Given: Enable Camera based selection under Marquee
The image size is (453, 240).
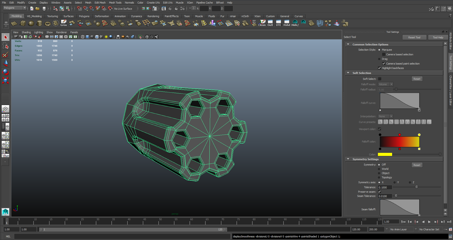Looking at the screenshot, I should [x=384, y=54].
